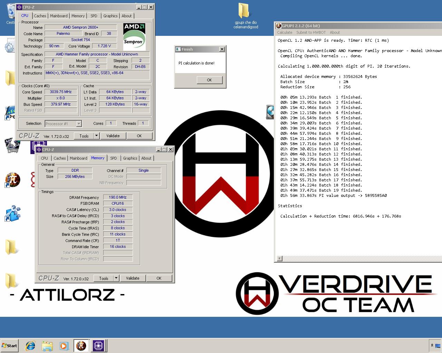The height and width of the screenshot is (353, 442).
Task: Click the 'Batch 10 finished.' log line
Action: pos(321,144)
